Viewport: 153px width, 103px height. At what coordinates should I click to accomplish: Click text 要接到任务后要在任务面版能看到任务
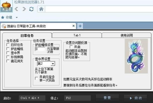(x=90, y=85)
